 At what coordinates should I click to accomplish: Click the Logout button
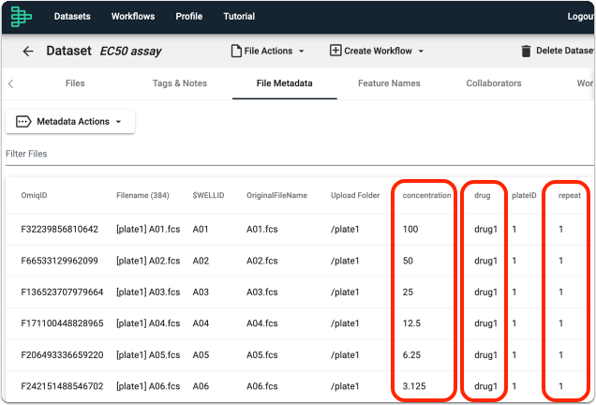581,16
